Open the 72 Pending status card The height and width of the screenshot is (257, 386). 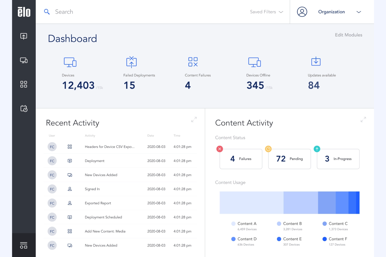(x=289, y=159)
